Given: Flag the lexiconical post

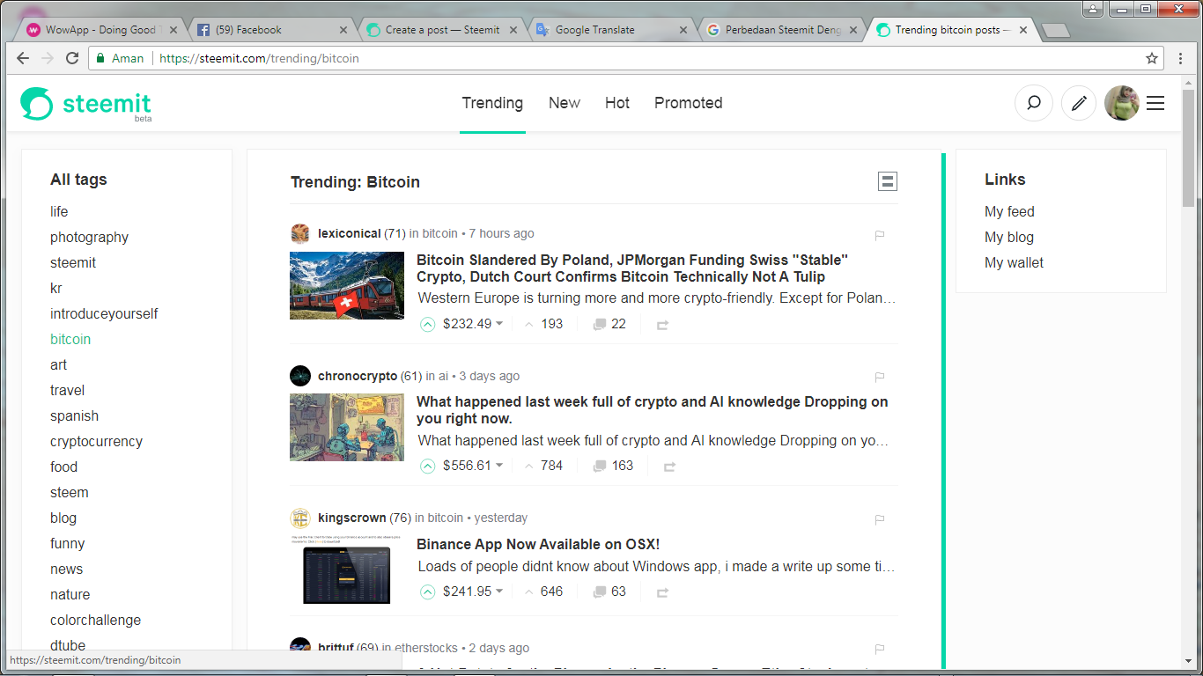Looking at the screenshot, I should (x=879, y=235).
